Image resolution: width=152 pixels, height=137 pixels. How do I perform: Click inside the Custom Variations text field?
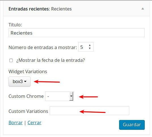(x=89, y=111)
